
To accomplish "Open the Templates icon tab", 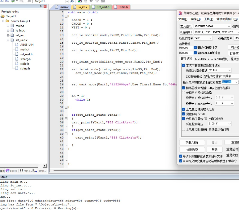I will pos(39,171).
